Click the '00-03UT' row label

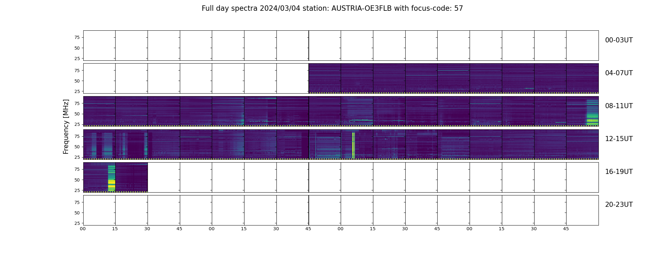click(x=619, y=40)
